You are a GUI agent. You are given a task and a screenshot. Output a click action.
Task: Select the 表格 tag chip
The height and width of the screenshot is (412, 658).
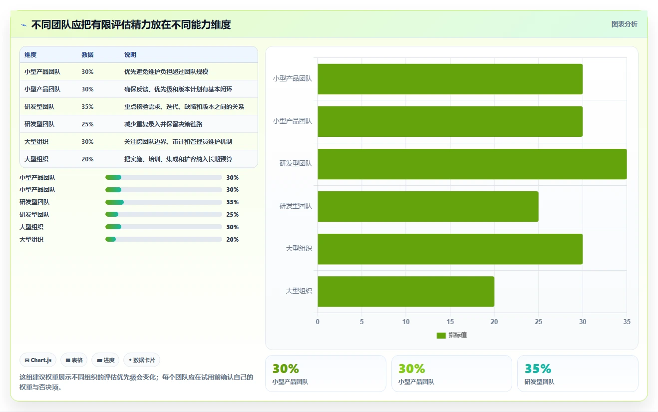pyautogui.click(x=74, y=360)
